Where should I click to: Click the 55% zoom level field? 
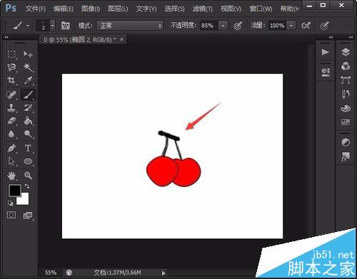tap(51, 273)
